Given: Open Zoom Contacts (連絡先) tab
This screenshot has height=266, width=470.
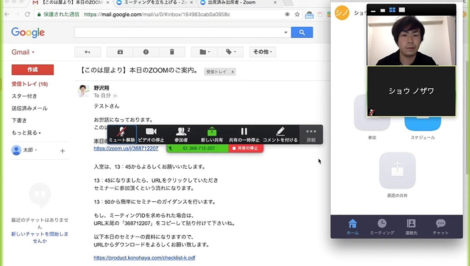Looking at the screenshot, I should (x=411, y=227).
